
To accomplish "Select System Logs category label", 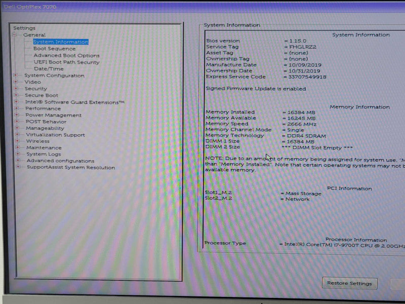I will click(44, 154).
